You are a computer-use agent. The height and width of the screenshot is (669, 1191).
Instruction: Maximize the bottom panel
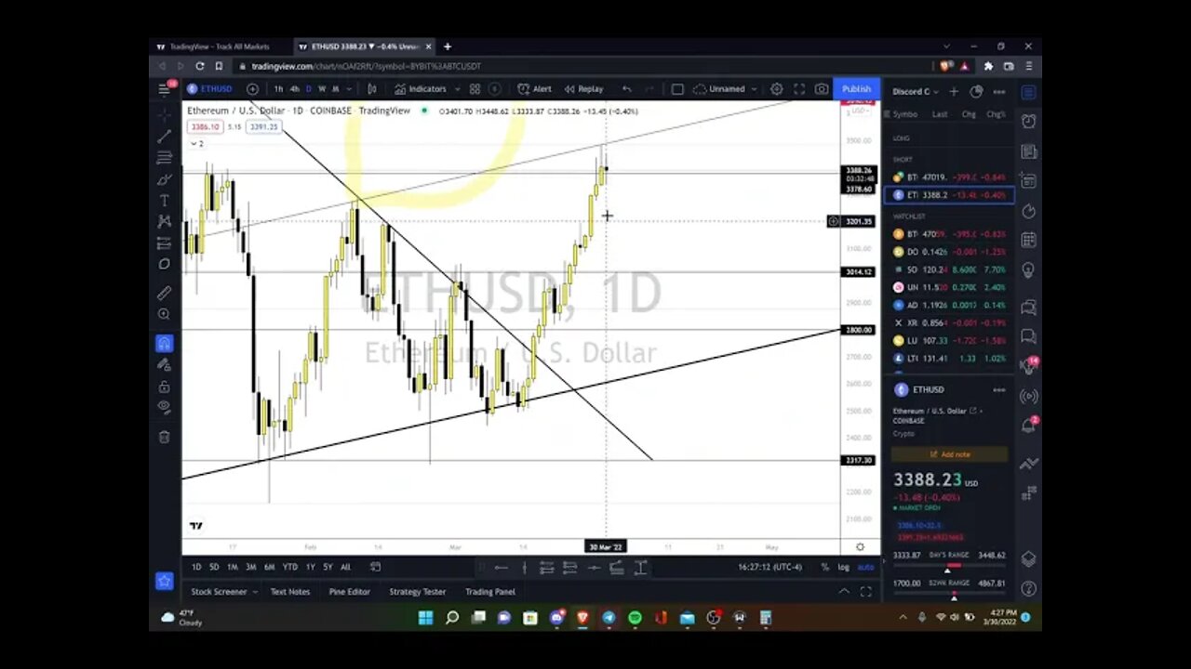point(865,591)
